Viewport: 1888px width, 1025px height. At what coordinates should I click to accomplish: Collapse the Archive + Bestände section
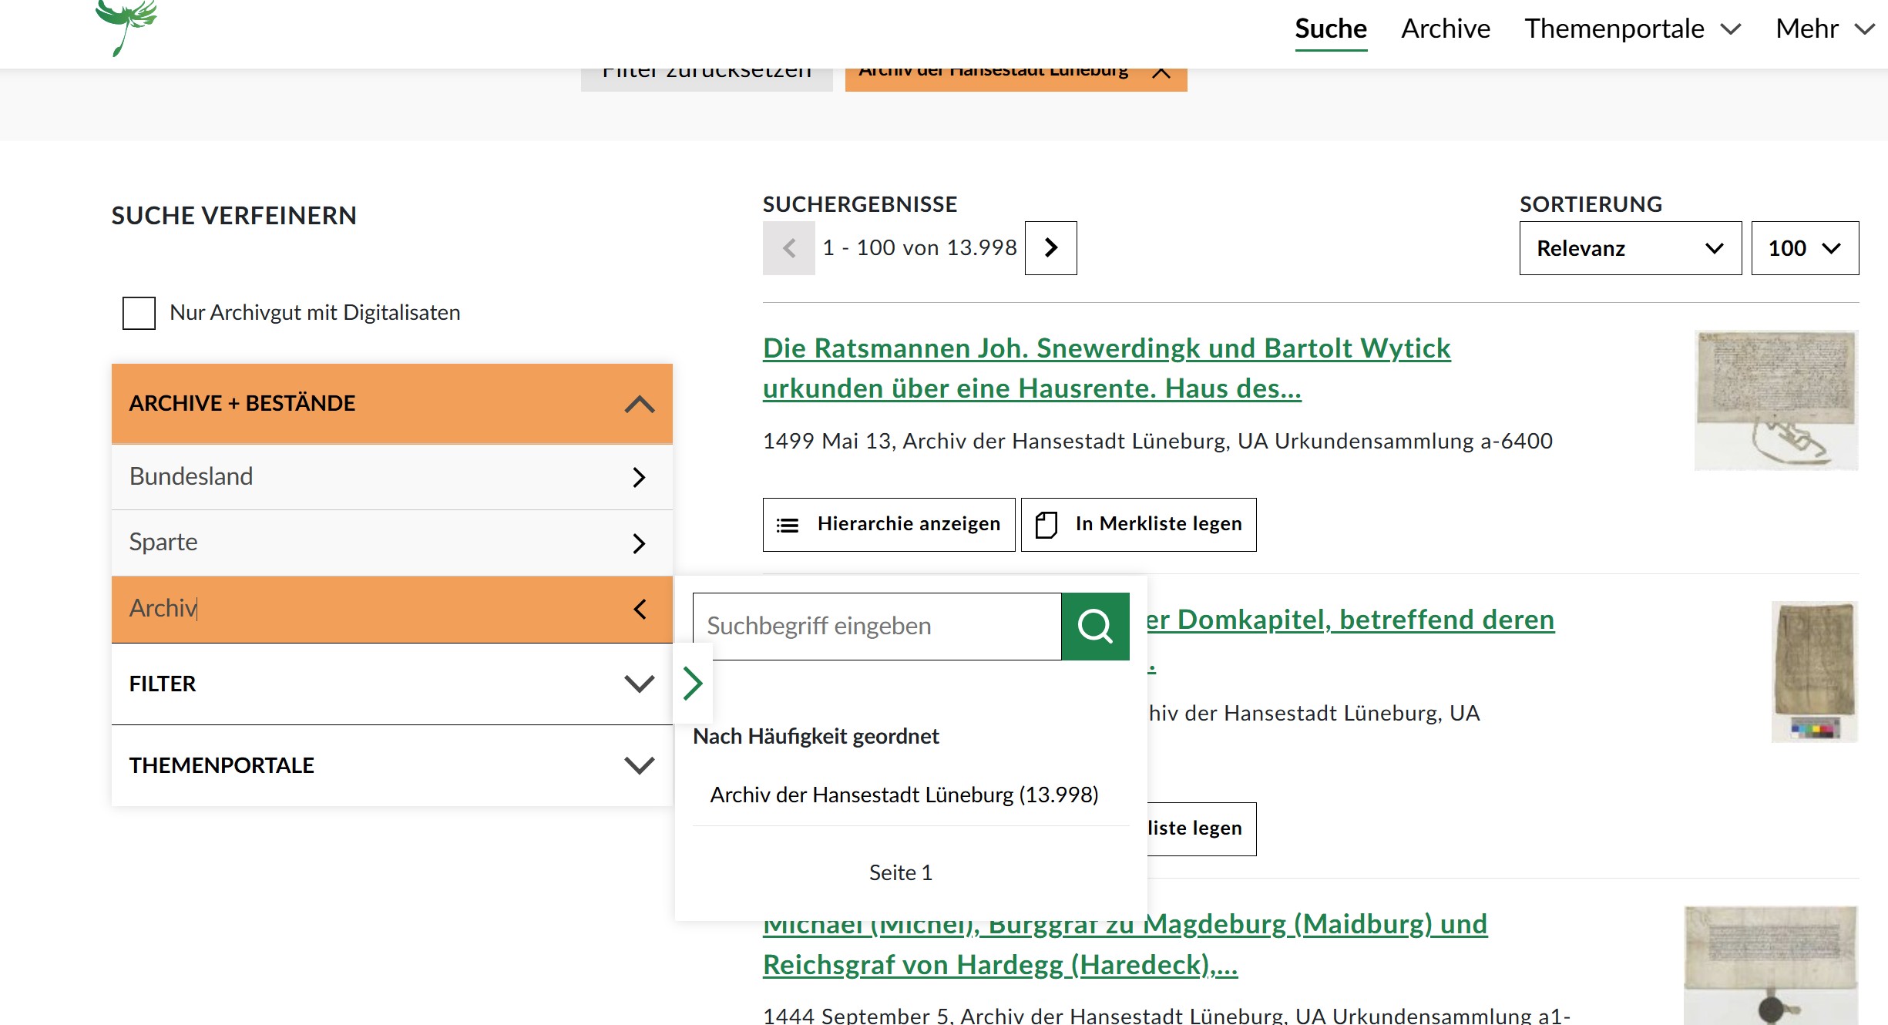[x=639, y=404]
